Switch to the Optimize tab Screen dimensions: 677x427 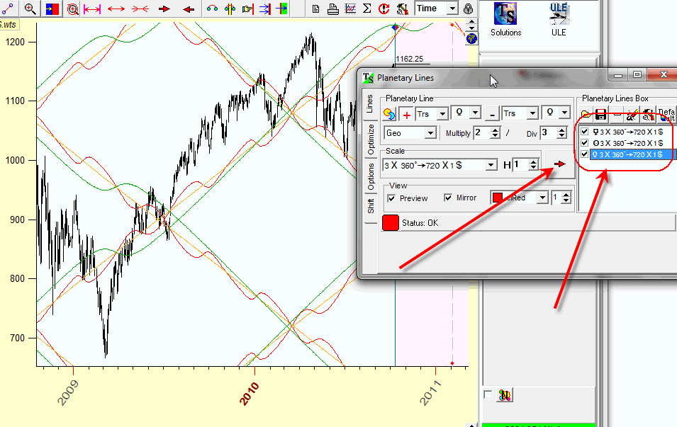tap(370, 139)
